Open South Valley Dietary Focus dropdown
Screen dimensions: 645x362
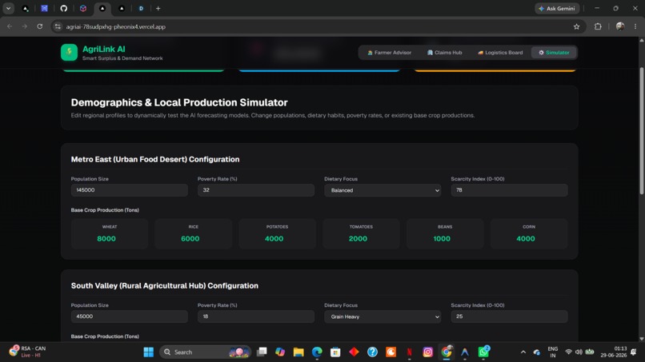pyautogui.click(x=383, y=316)
